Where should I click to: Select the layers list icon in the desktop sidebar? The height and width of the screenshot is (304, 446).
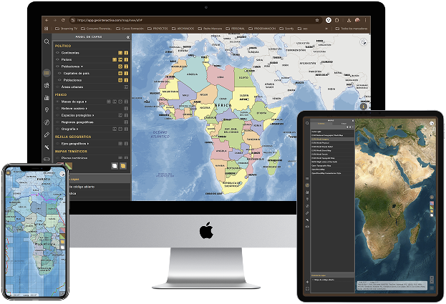47,73
